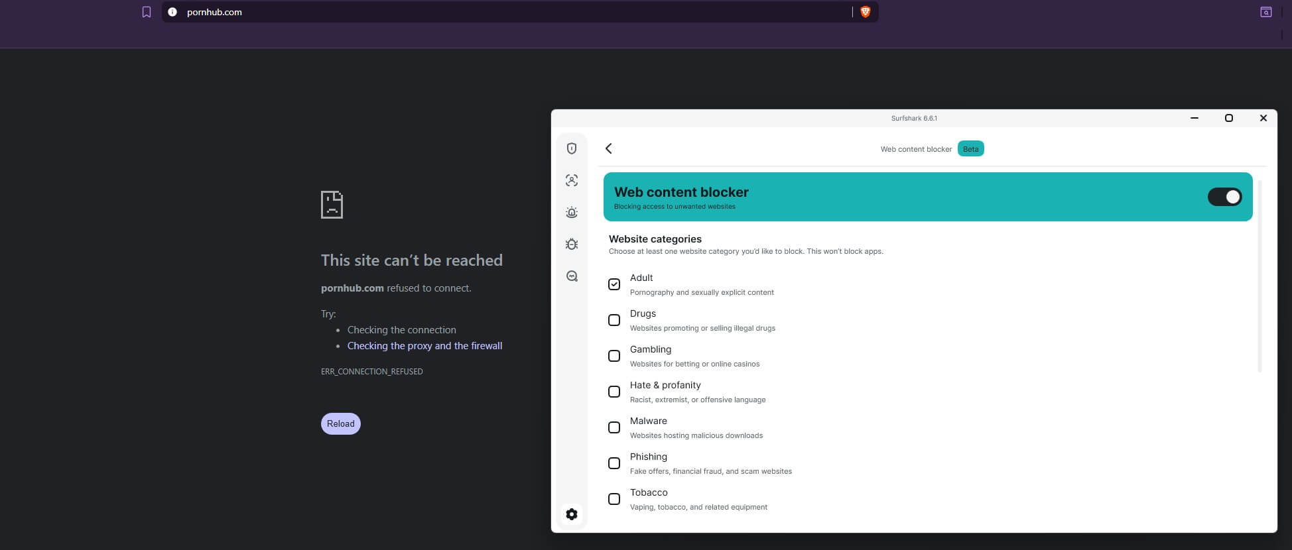Viewport: 1292px width, 550px height.
Task: Bookmark this page with bookmark icon
Action: click(x=147, y=12)
